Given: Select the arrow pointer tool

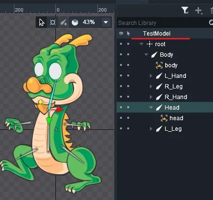Looking at the screenshot, I should point(41,22).
